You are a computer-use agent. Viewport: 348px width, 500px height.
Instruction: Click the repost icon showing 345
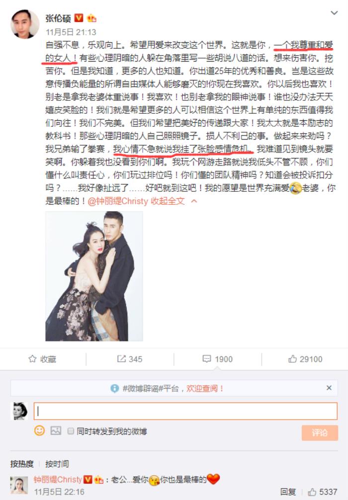(x=121, y=359)
